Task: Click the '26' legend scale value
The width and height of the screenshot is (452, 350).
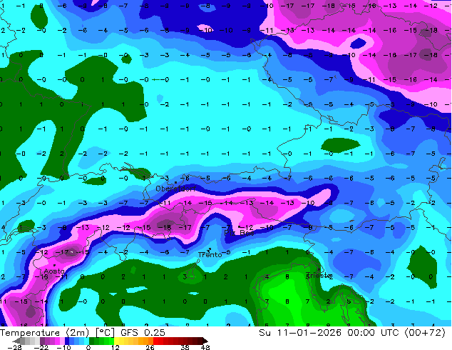Action: pos(150,347)
